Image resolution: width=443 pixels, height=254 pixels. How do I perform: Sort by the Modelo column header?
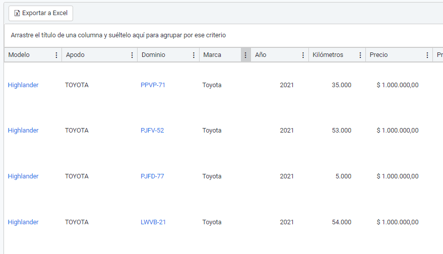19,55
